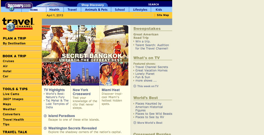Image resolution: width=264 pixels, height=135 pixels.
Task: Open the Travel section in top navigation
Action: click(72, 10)
